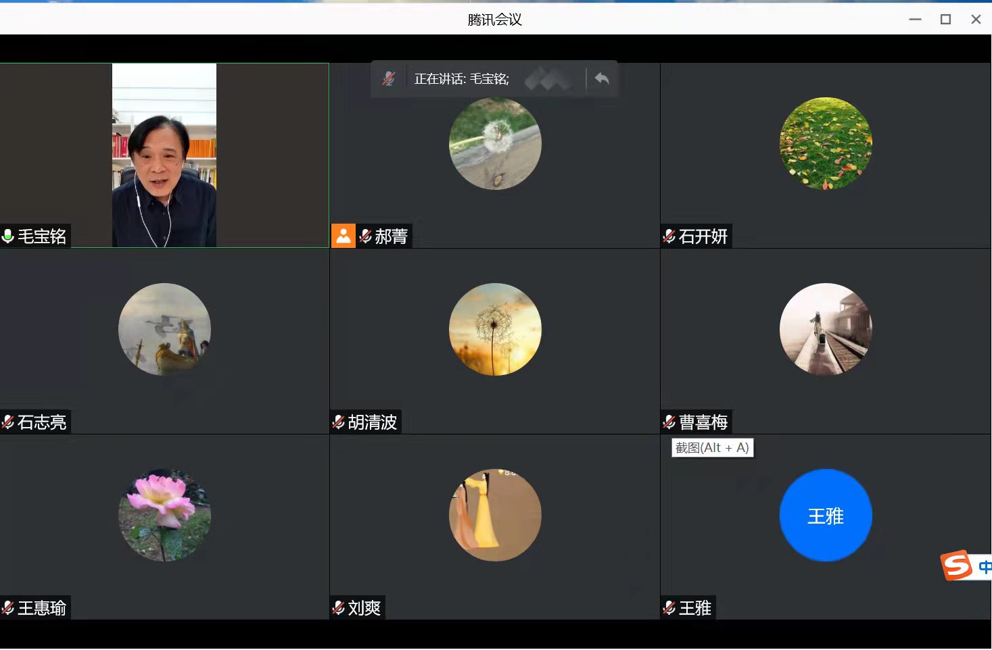Click 石开妍's grass and leaves avatar
This screenshot has height=650, width=992.
tap(826, 144)
